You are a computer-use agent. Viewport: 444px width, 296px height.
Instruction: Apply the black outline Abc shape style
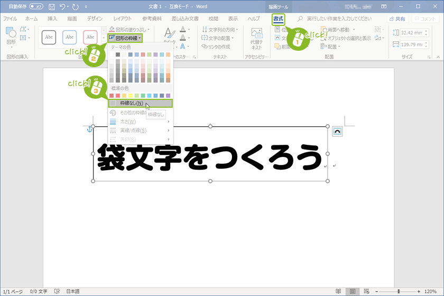49,37
